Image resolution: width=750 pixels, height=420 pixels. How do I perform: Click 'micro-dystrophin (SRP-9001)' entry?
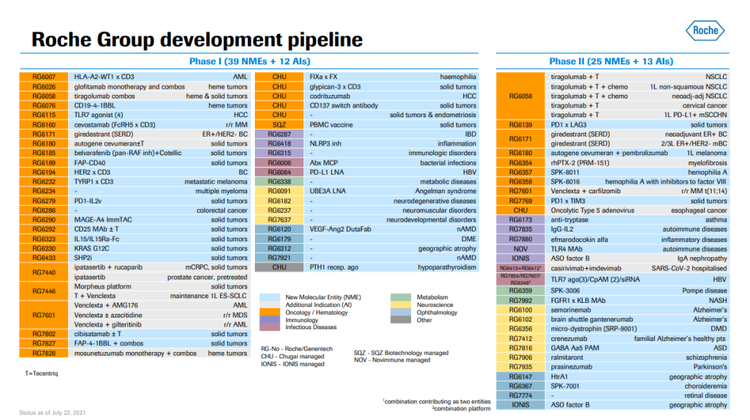[594, 329]
